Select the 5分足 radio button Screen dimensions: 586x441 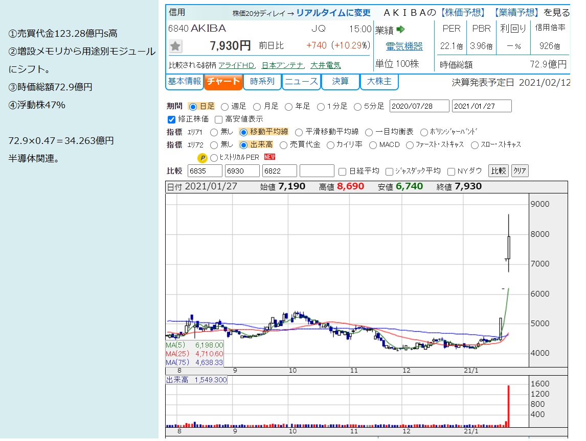coord(357,107)
